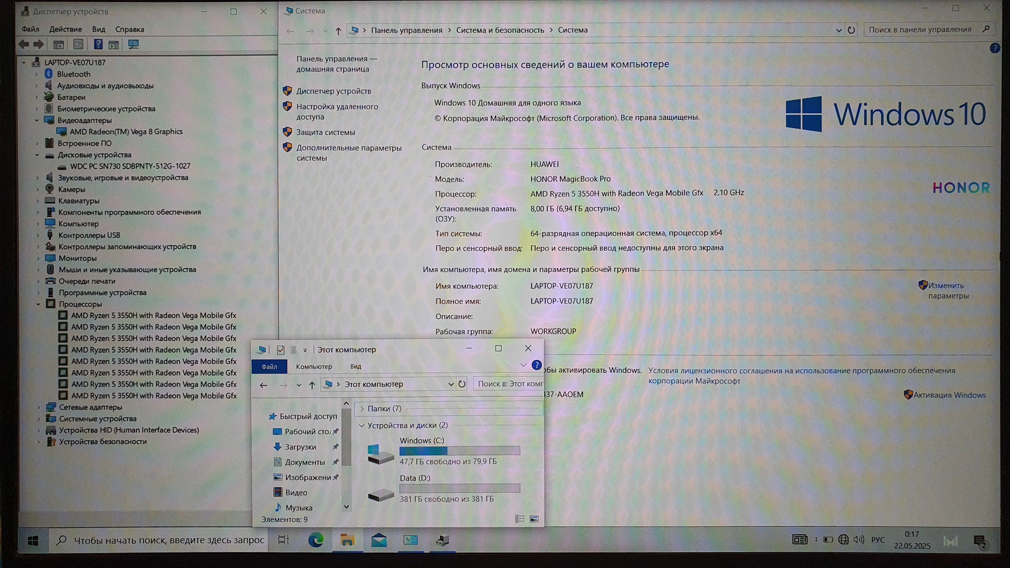This screenshot has height=568, width=1010.
Task: Switch to the Компьютер ribbon tab
Action: click(314, 367)
